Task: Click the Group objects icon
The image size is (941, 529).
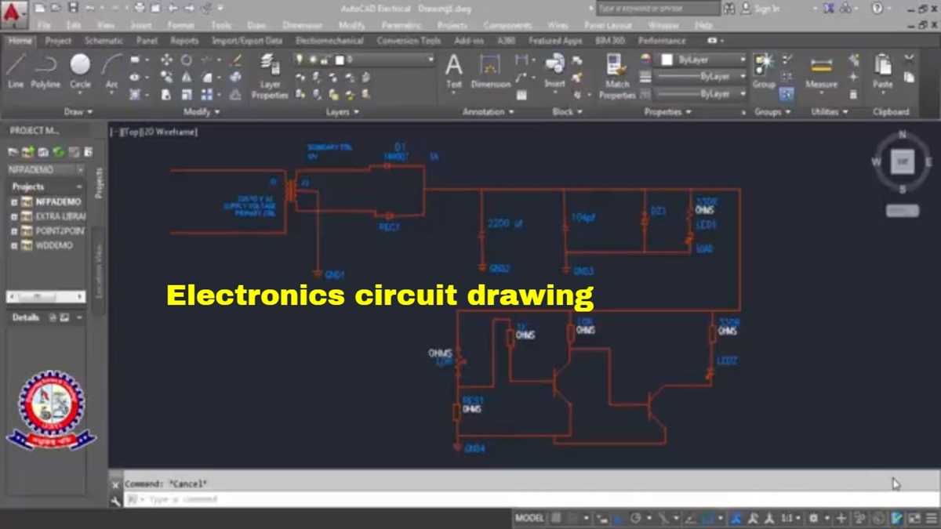Action: click(764, 70)
